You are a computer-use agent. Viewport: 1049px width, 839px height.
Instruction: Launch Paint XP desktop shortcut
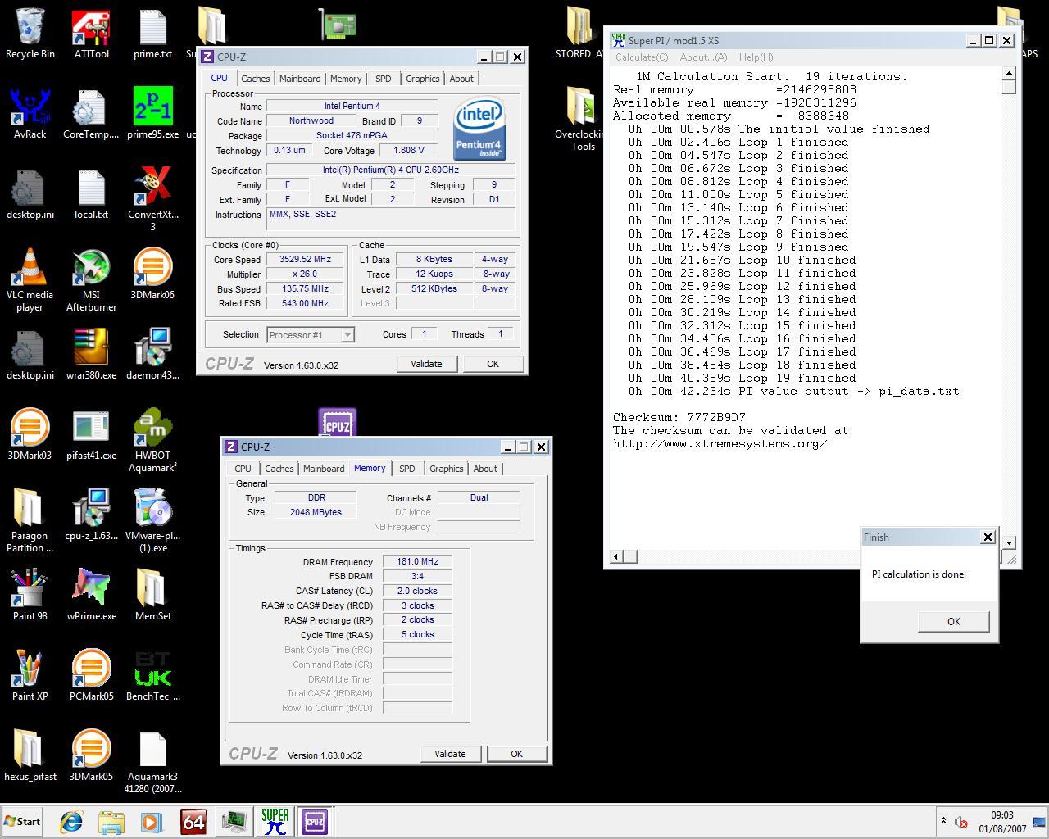pos(30,676)
